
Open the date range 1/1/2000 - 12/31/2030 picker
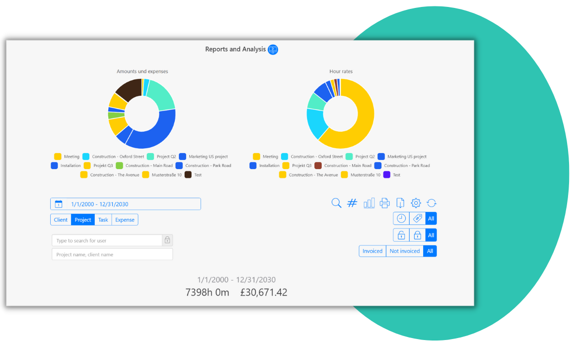tap(125, 203)
